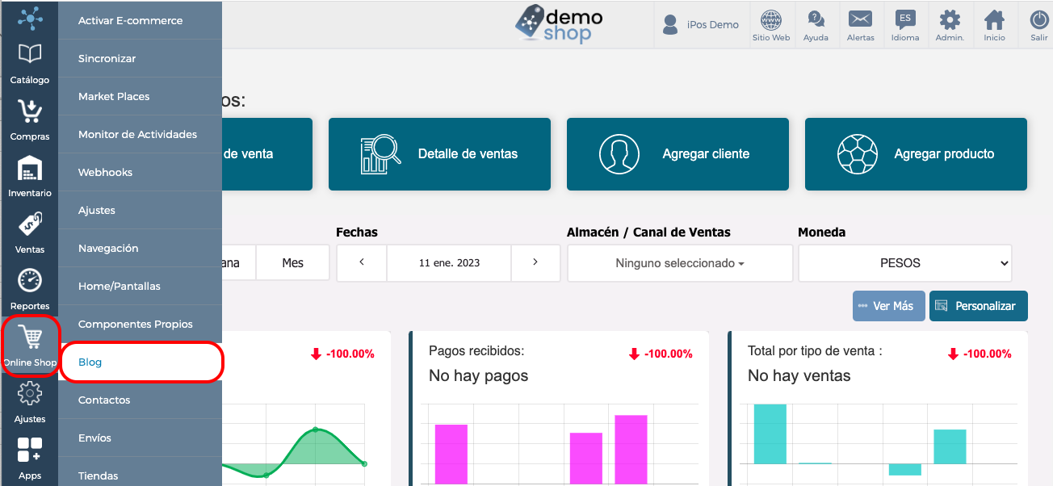1053x486 pixels.
Task: Go to previous date with left arrow
Action: click(362, 263)
